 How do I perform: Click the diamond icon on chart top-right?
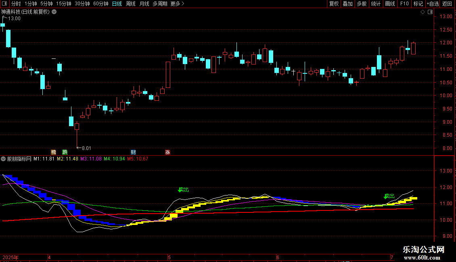click(423, 12)
